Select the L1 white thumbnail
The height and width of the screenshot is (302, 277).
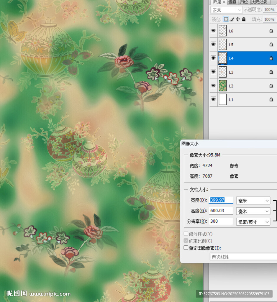[x=223, y=99]
